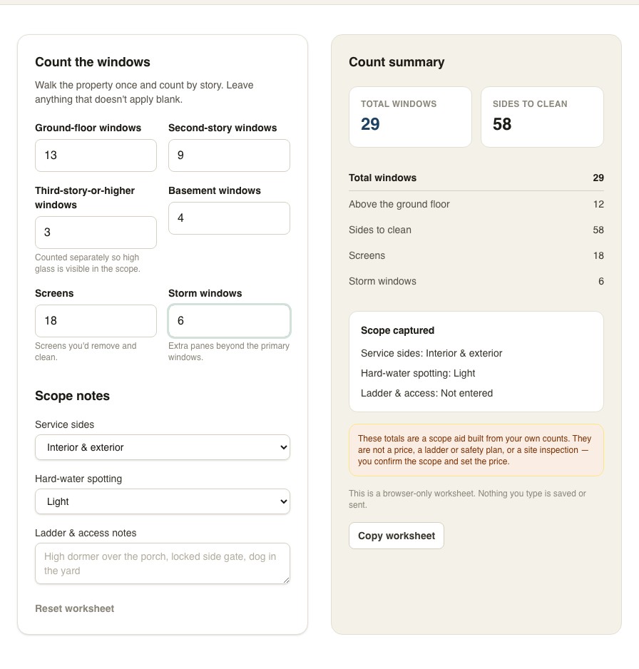Click the textarea resize handle corner
639x669 pixels.
[x=286, y=580]
